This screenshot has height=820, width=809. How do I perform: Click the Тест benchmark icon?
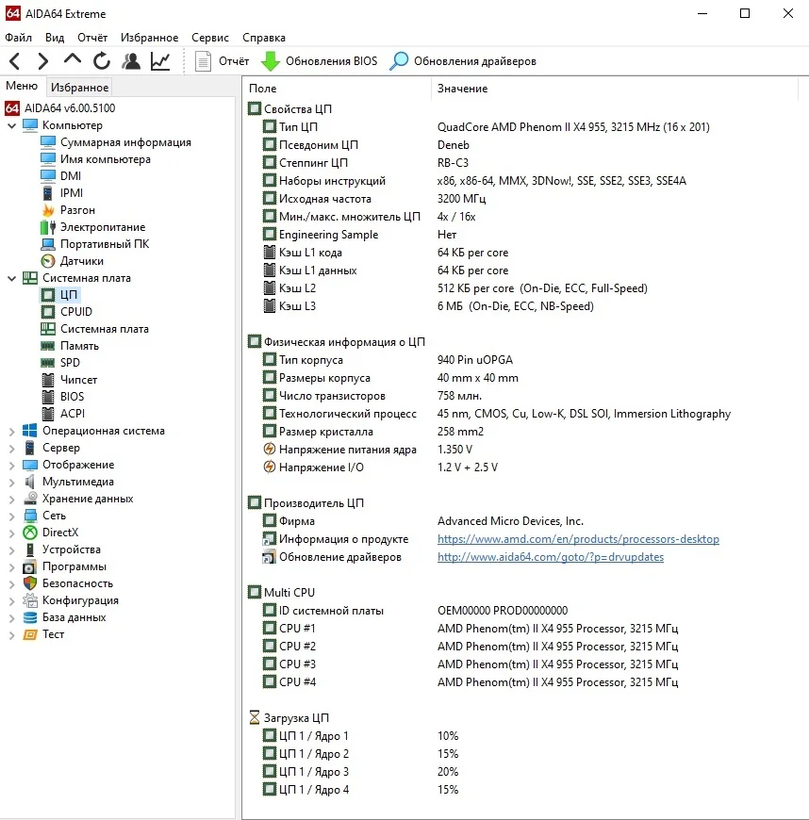tap(30, 634)
